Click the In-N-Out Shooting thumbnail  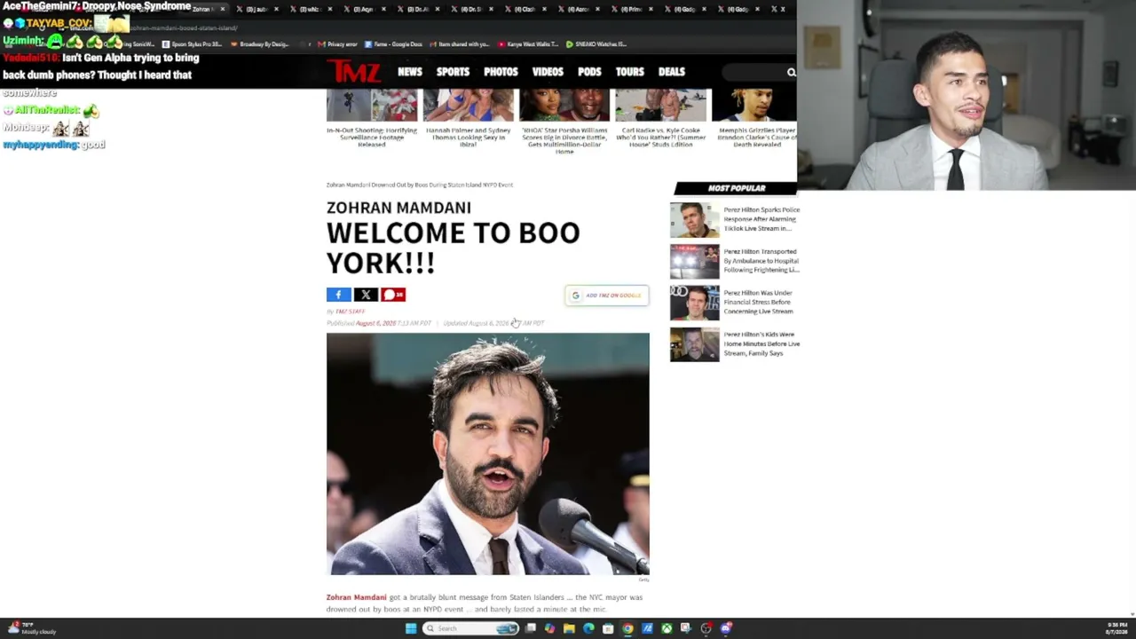coord(372,105)
